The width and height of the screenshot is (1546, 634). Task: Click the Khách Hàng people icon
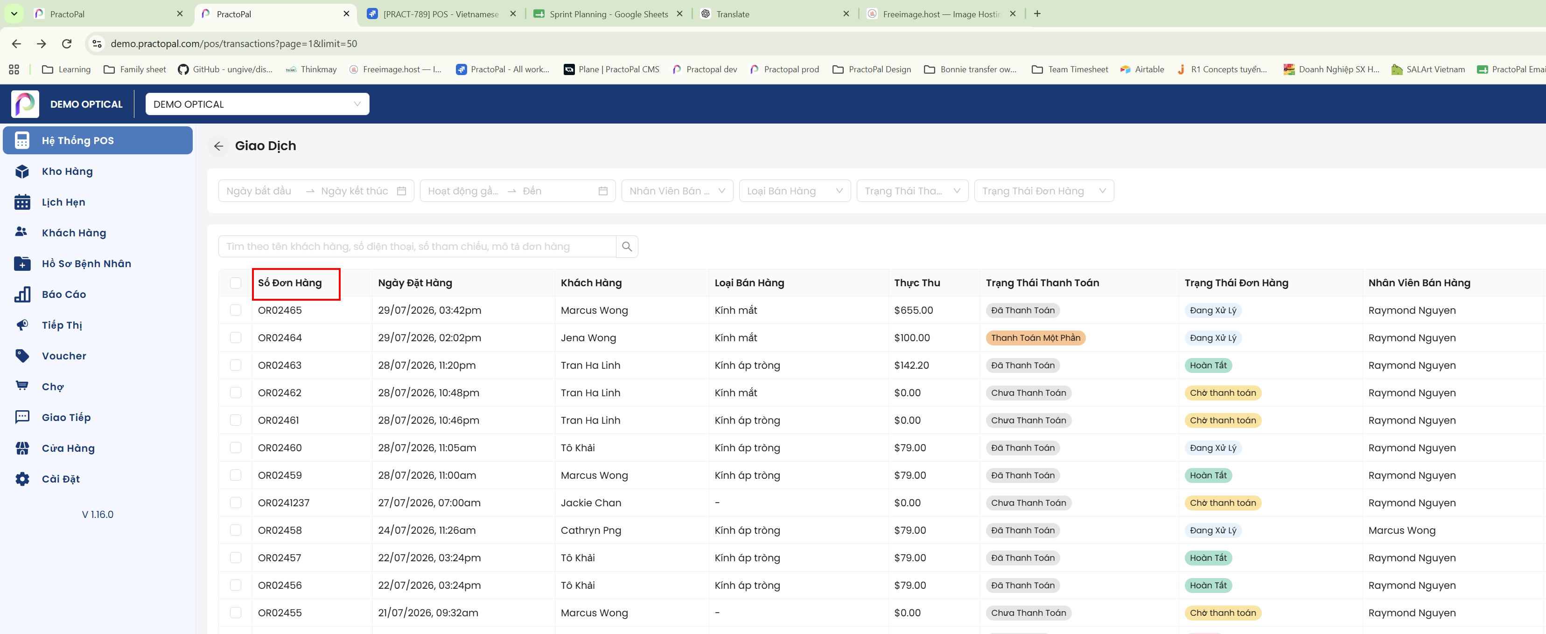pyautogui.click(x=21, y=232)
